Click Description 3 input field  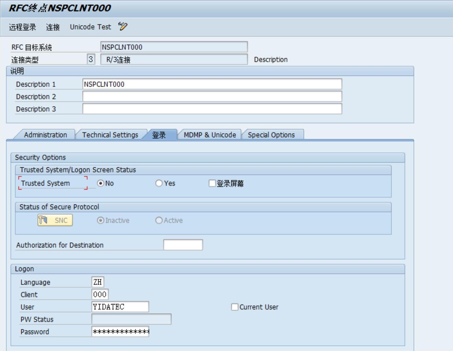[x=212, y=109]
